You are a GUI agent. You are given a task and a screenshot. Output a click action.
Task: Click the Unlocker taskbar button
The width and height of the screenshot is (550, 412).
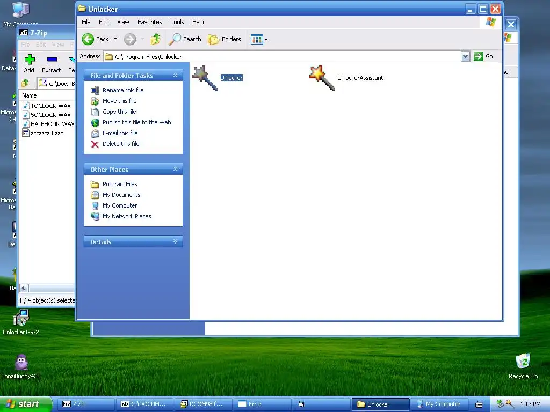coord(381,404)
